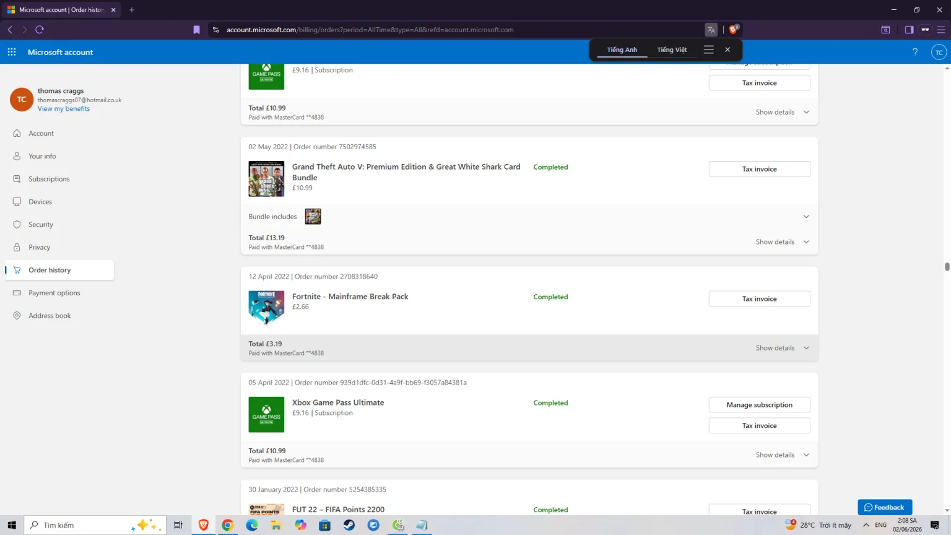Open Tax invoice for Grand Theft Auto V
The width and height of the screenshot is (951, 535).
(x=759, y=169)
